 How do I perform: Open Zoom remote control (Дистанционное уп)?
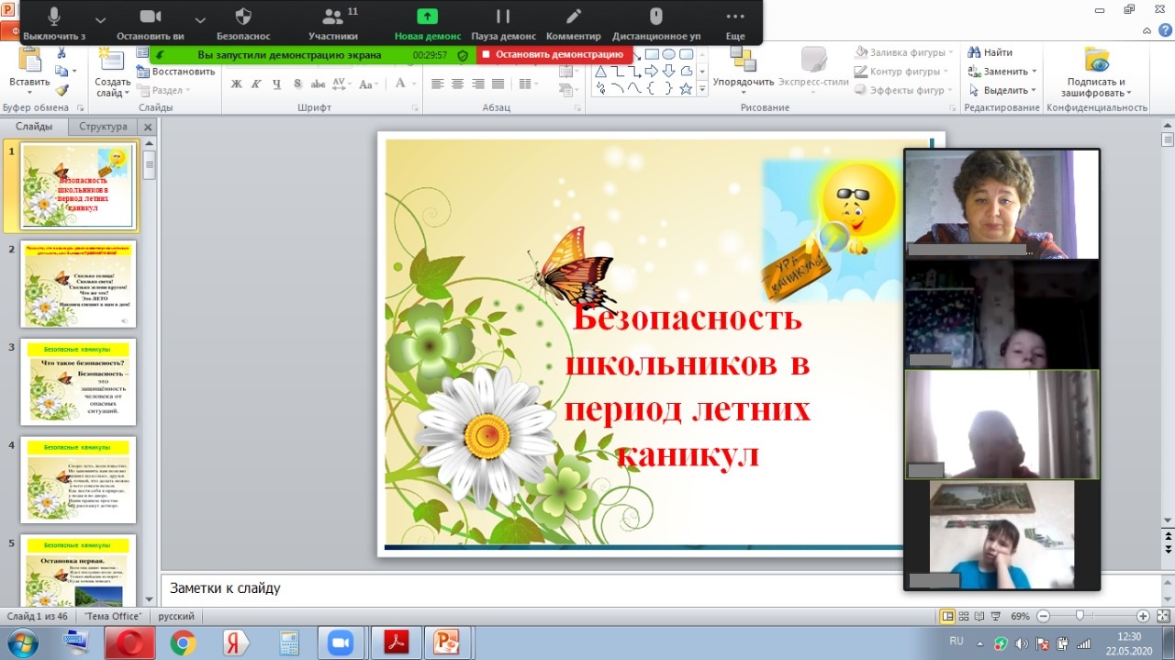pos(655,22)
